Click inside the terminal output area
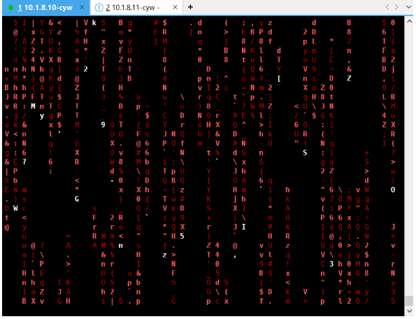The image size is (416, 319). click(203, 166)
